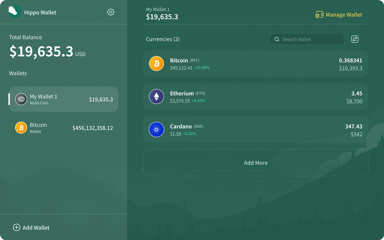Open settings via the gear icon
This screenshot has width=384, height=240.
[111, 12]
